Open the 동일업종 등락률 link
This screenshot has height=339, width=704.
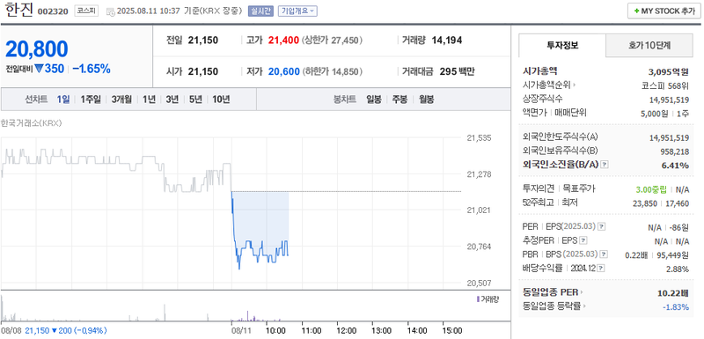click(554, 306)
